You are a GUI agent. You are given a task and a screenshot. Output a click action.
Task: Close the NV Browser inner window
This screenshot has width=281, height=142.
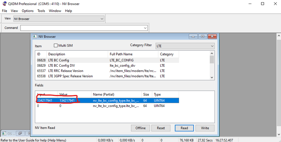(212, 36)
